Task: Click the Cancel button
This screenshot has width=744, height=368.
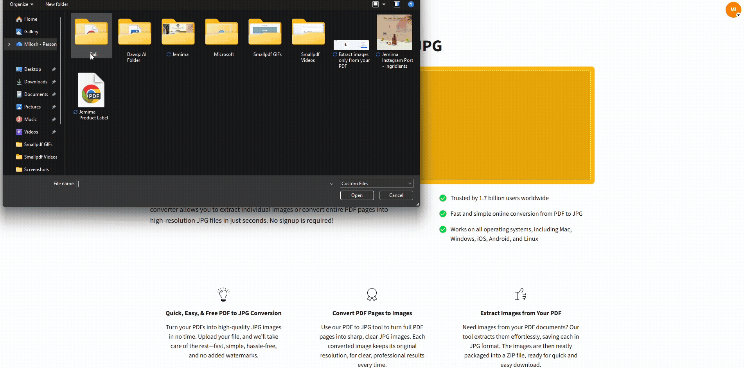Action: 396,195
